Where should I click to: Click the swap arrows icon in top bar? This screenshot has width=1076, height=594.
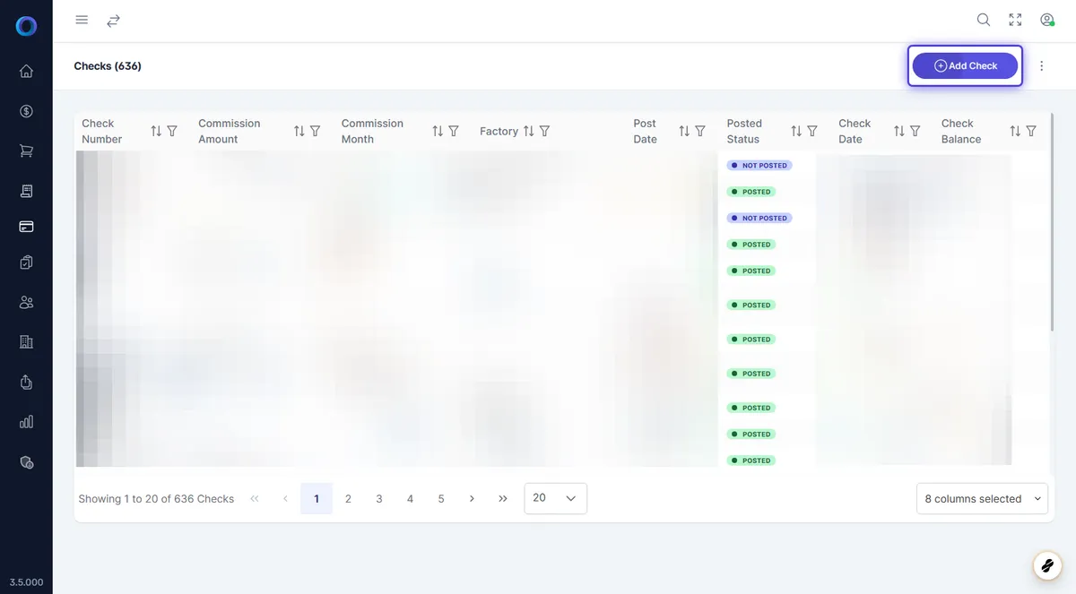(113, 20)
